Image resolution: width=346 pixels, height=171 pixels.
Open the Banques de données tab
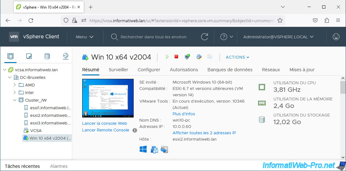(x=230, y=70)
